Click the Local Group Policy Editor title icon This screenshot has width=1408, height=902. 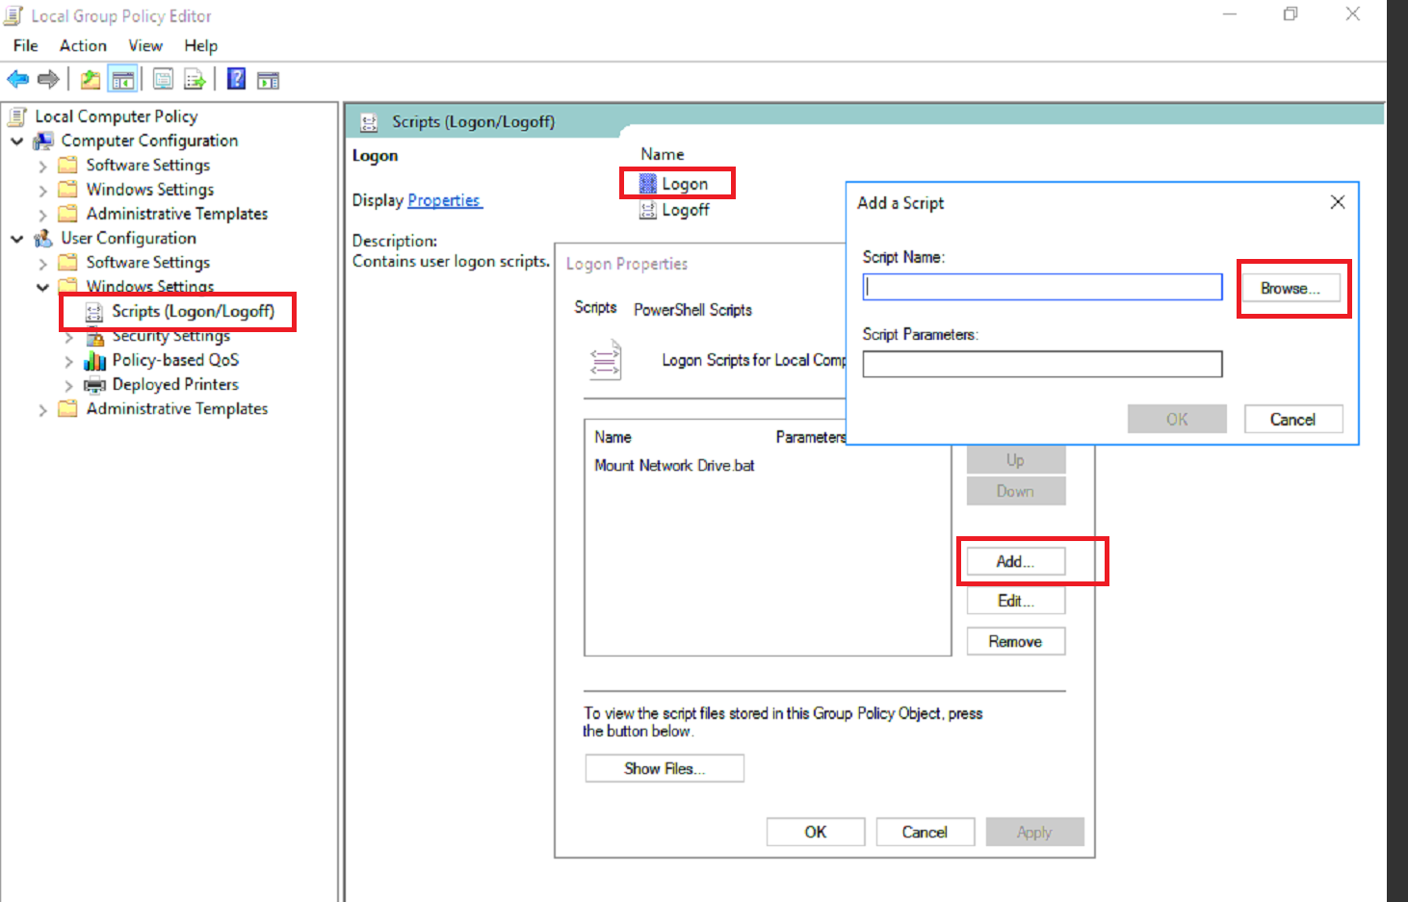pyautogui.click(x=13, y=15)
